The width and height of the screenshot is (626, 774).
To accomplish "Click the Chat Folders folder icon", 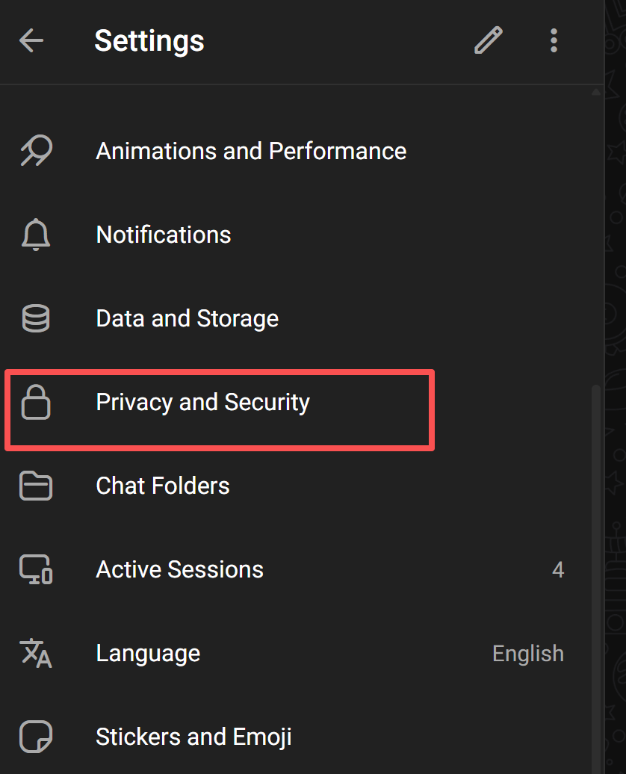I will click(36, 486).
